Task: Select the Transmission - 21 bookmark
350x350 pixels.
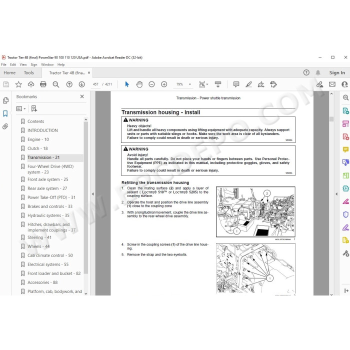Action: coord(43,157)
